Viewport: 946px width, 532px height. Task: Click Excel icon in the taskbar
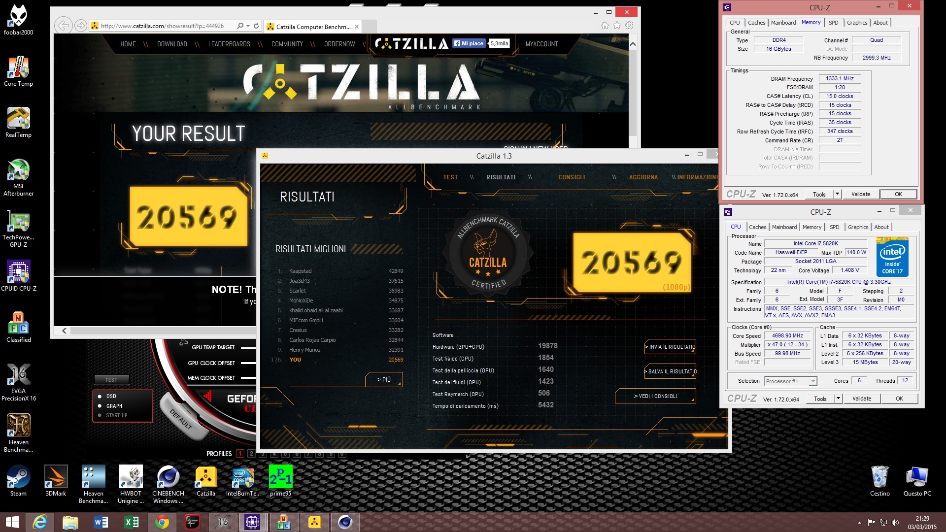tap(132, 522)
